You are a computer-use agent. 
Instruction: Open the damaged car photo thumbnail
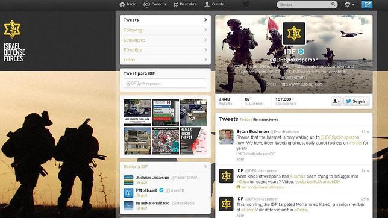pyautogui.click(x=193, y=113)
